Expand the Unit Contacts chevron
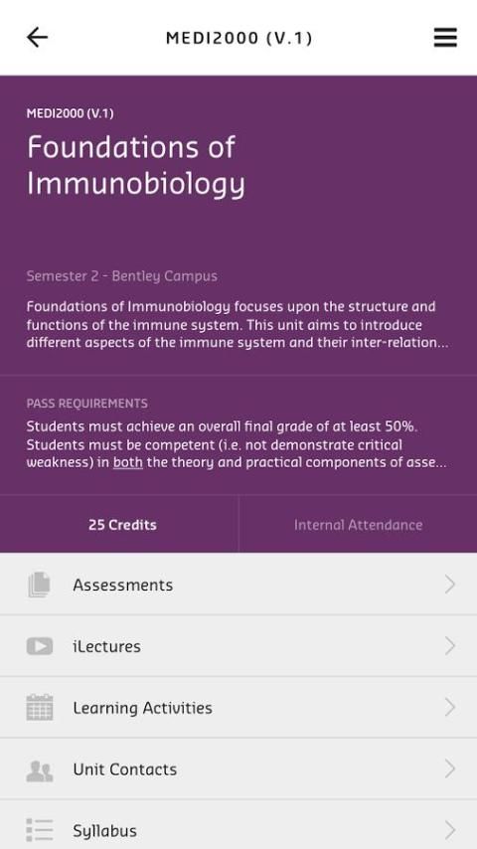Viewport: 477px width, 849px height. pos(449,768)
